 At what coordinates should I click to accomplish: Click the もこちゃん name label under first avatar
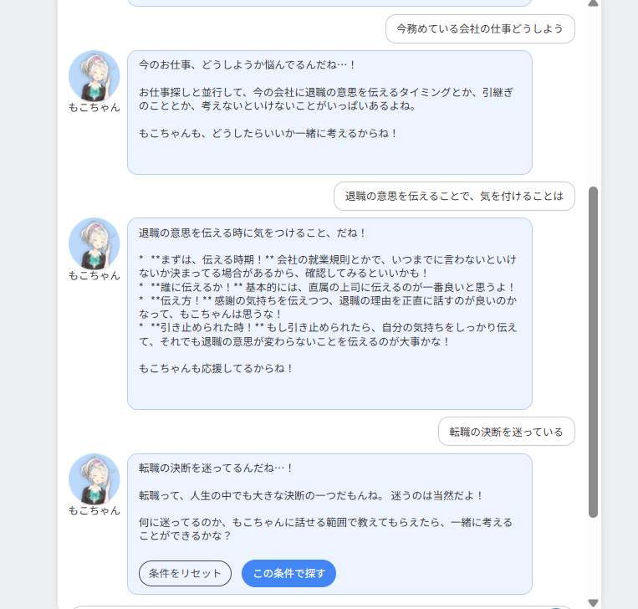coord(94,108)
